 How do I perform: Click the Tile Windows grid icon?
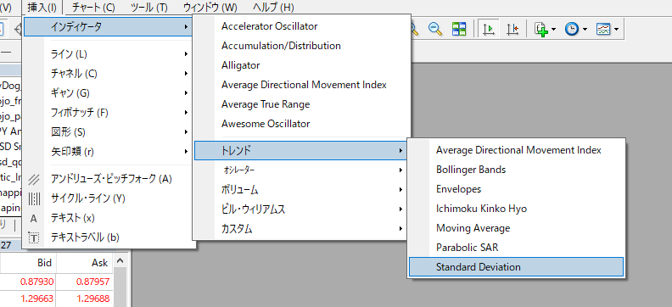[459, 29]
